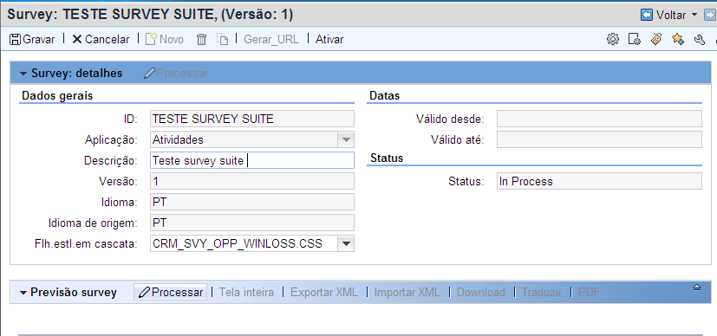
Task: Open the Flh.estl.em cascata stylesheet dropdown
Action: tap(346, 244)
